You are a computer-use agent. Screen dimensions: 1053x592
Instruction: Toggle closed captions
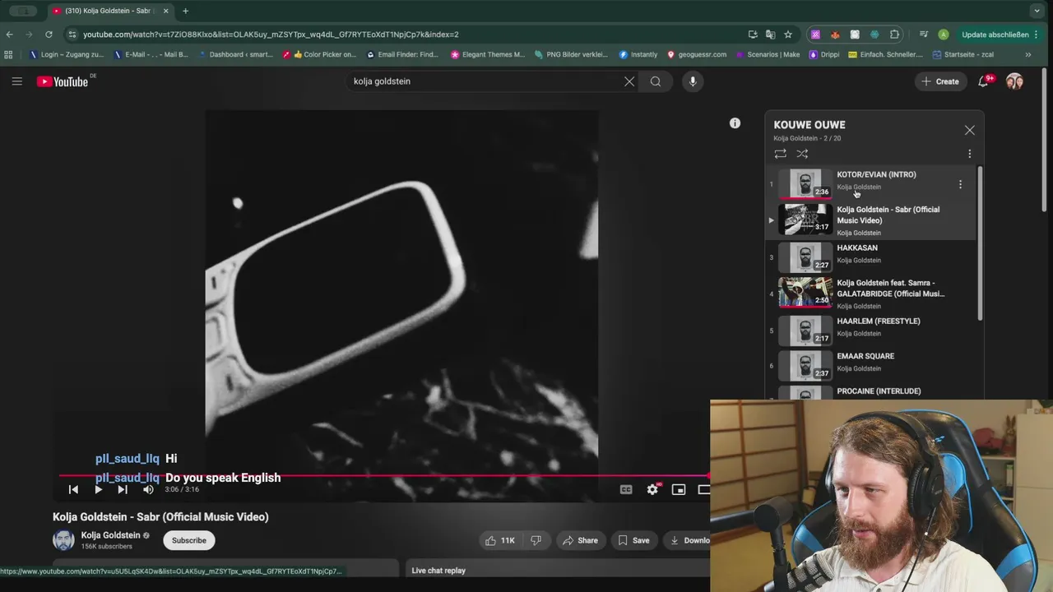[626, 489]
